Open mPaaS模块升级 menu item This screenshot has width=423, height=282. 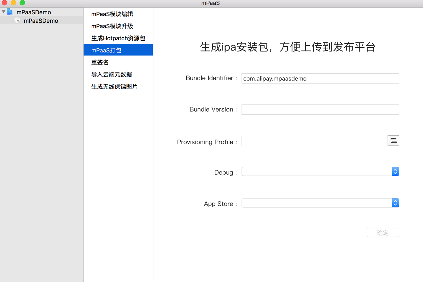coord(118,26)
